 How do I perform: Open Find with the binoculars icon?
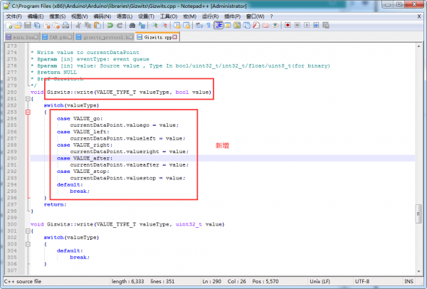coord(132,26)
